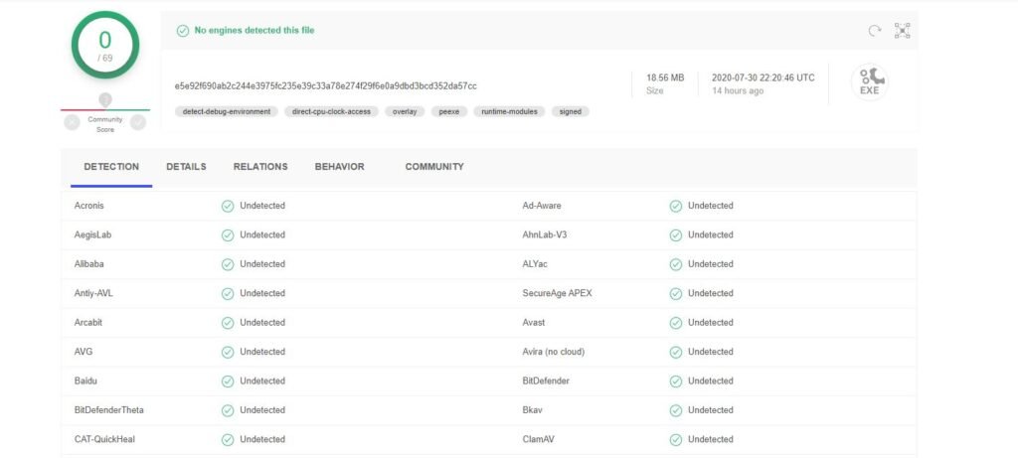This screenshot has width=1018, height=458.
Task: Click the reanalyze refresh icon
Action: click(875, 31)
